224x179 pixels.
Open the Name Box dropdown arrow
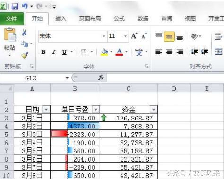click(x=67, y=78)
